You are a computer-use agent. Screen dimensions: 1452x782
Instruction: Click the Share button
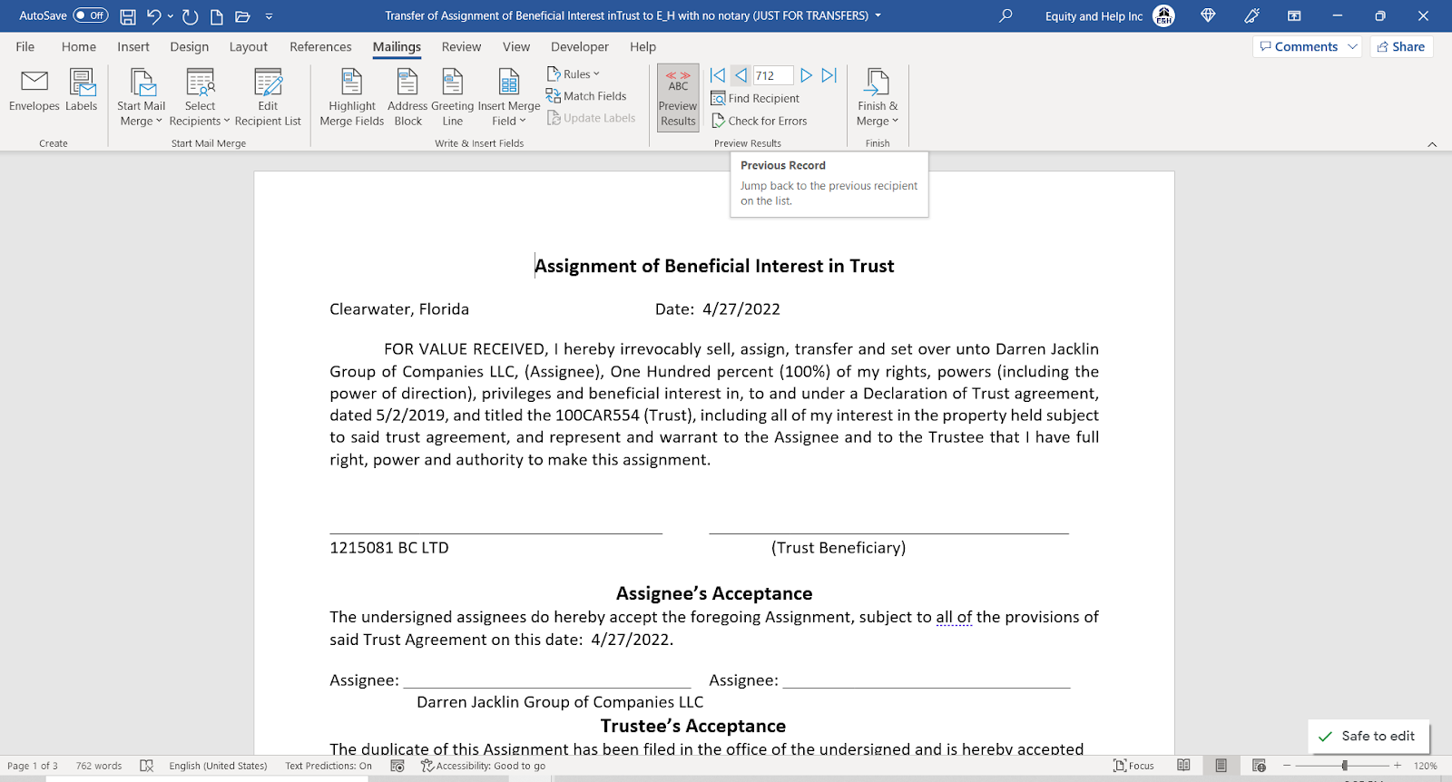pyautogui.click(x=1401, y=46)
